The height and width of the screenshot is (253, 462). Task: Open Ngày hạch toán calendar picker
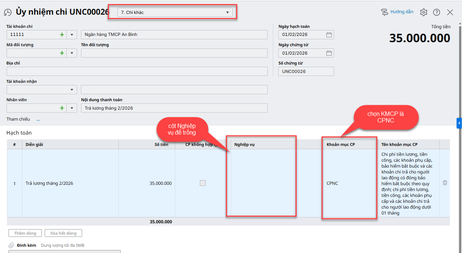329,34
